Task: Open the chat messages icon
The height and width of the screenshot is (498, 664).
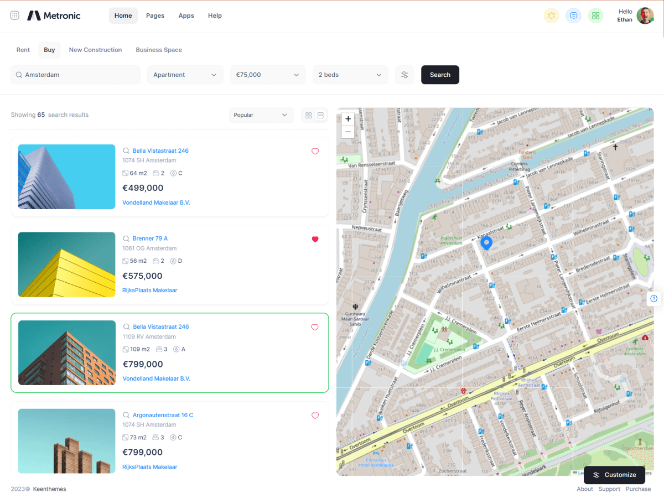Action: tap(573, 15)
